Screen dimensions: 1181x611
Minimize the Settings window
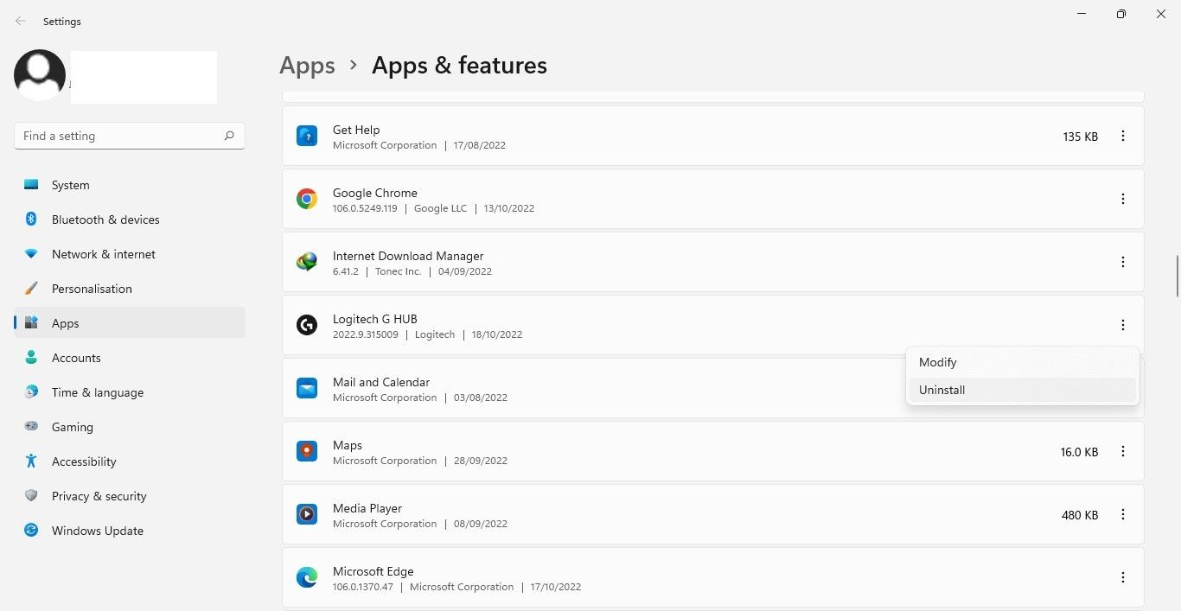[1082, 14]
